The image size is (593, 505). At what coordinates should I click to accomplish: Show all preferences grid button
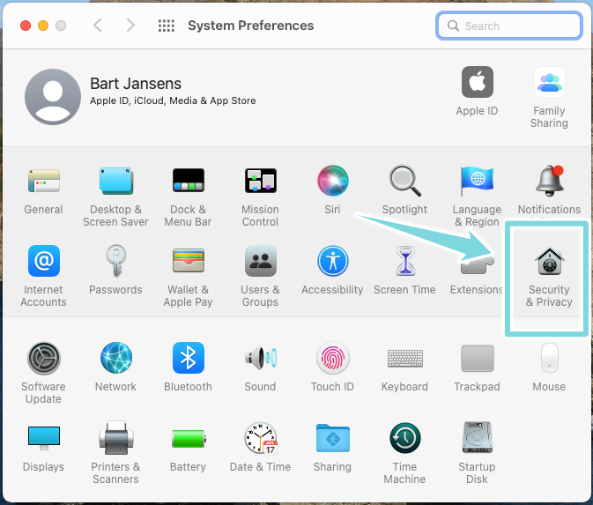pos(166,26)
